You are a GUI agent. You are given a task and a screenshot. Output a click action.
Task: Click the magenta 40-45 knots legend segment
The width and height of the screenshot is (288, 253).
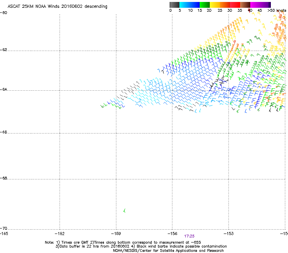coord(255,5)
